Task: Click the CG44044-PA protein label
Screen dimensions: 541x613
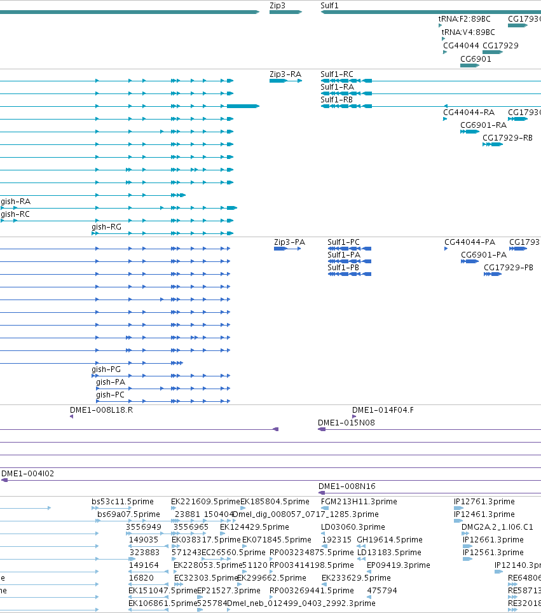Action: pos(470,242)
